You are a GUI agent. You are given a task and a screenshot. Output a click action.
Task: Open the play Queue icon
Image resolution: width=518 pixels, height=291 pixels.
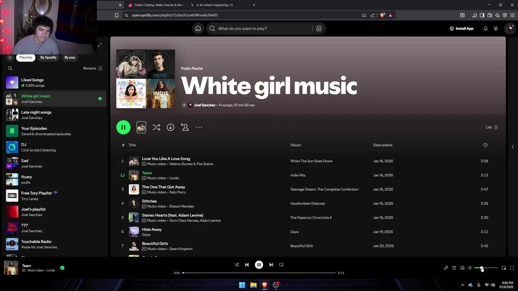click(x=454, y=268)
